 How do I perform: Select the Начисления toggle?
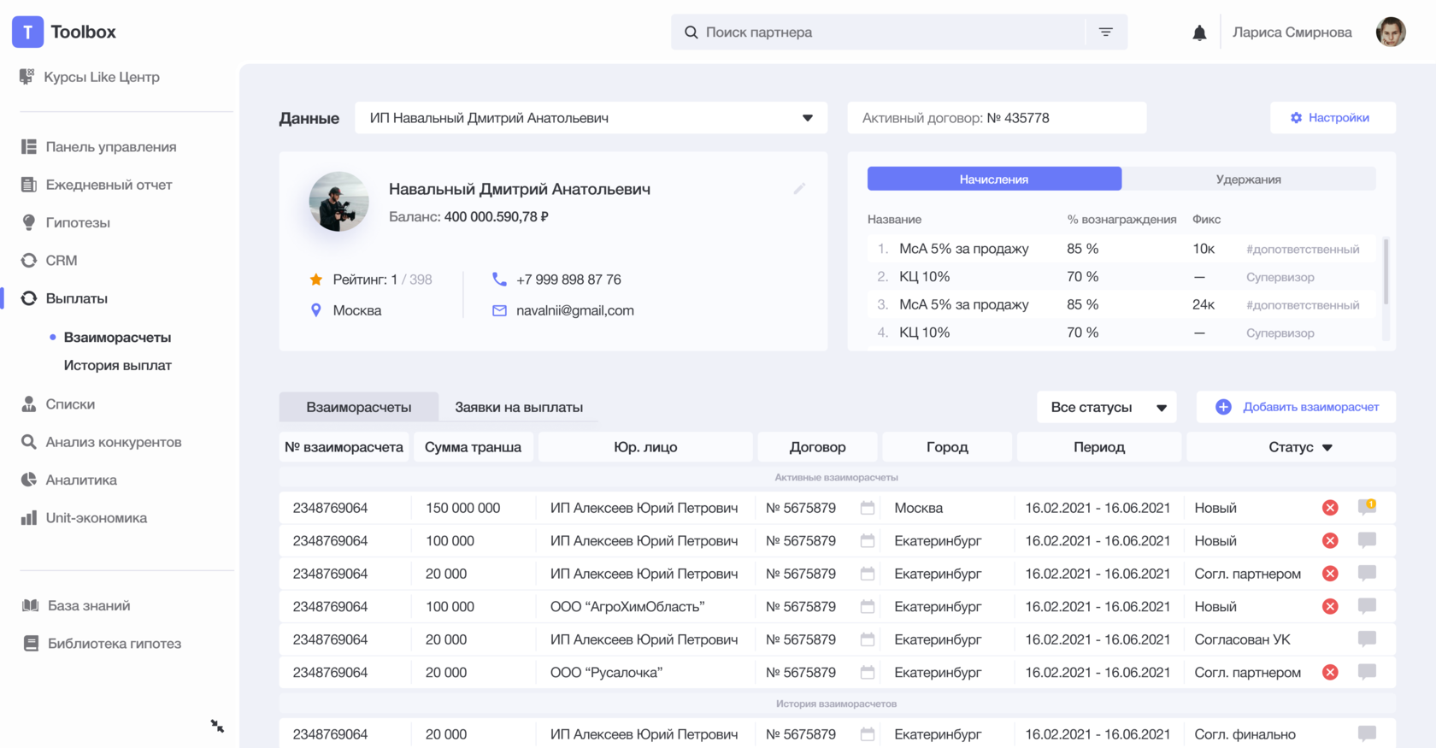(993, 180)
